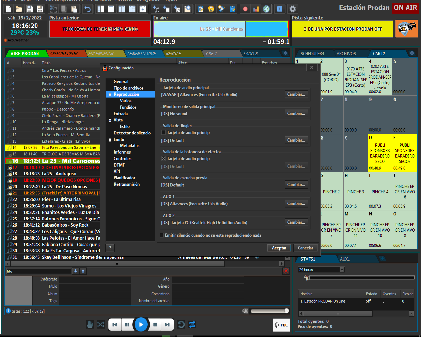Uncheck Tarjeta de audio princip under botonera de efectos

click(163, 159)
